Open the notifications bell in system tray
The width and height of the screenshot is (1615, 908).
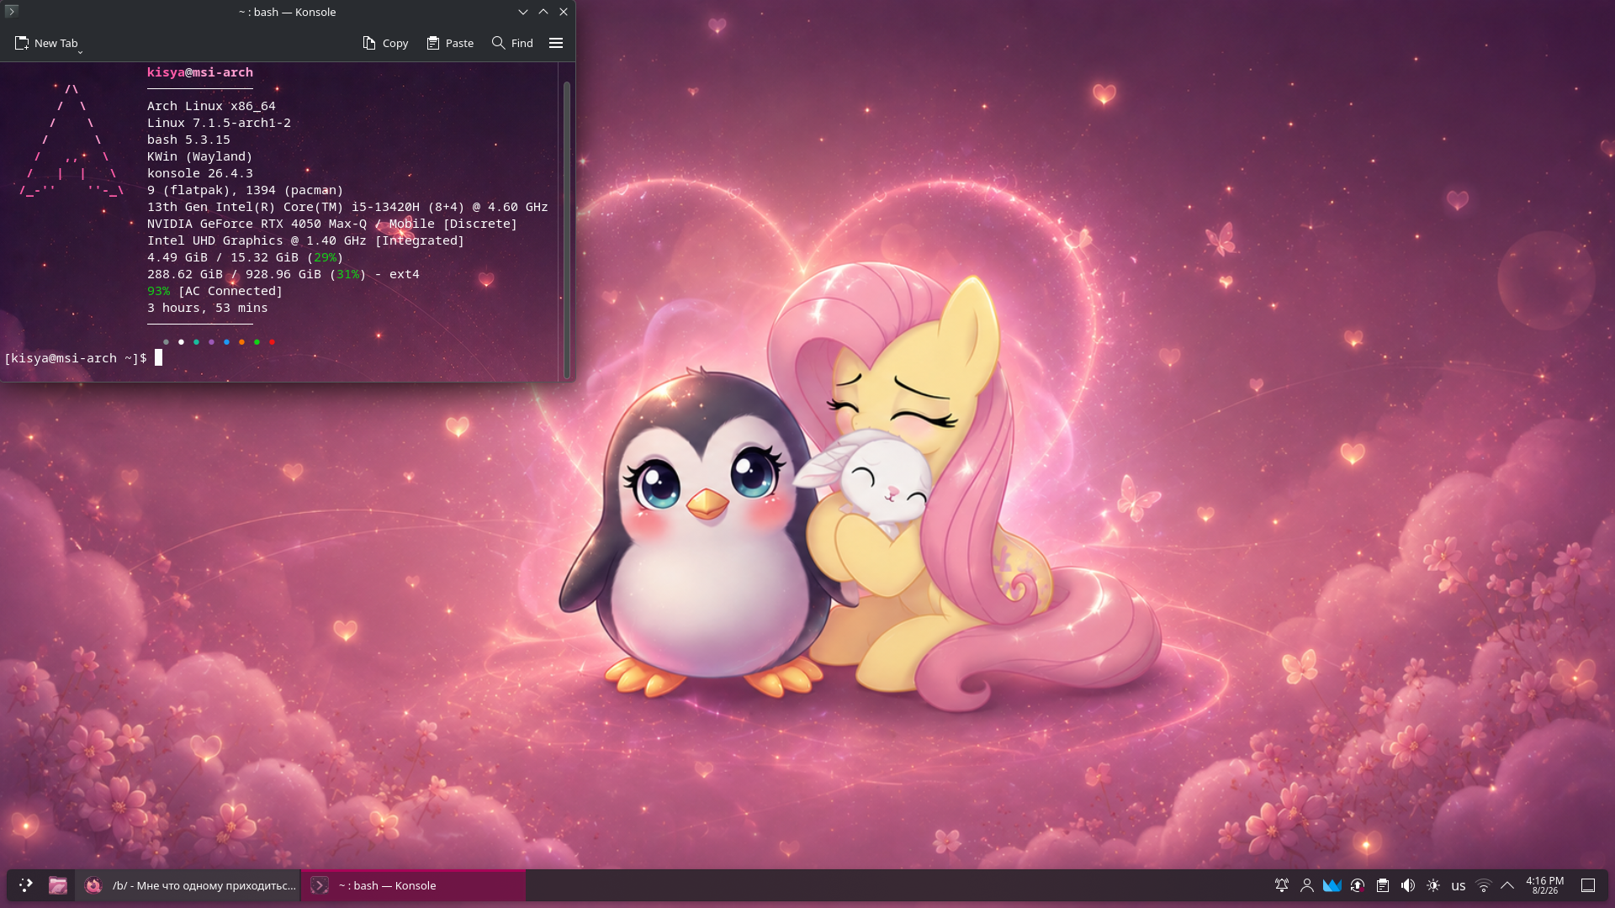1282,885
